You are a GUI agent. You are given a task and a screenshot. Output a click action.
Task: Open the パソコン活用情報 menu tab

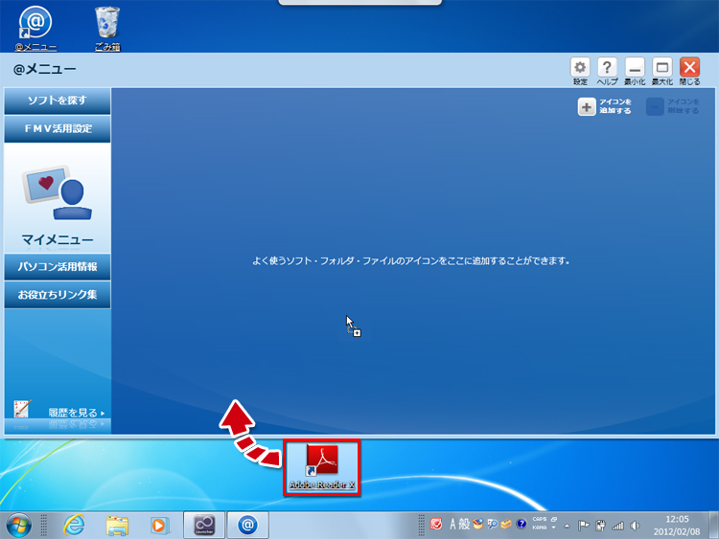click(x=58, y=267)
